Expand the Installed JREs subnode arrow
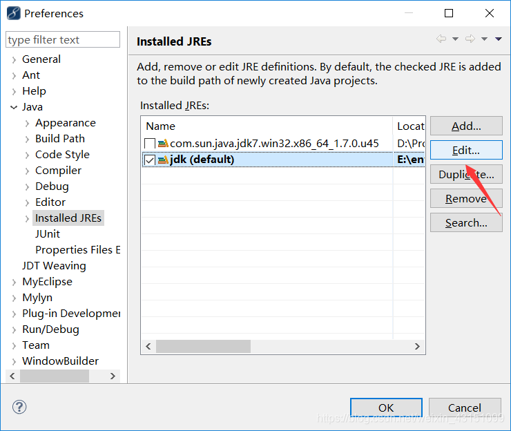This screenshot has height=431, width=511. click(x=27, y=219)
